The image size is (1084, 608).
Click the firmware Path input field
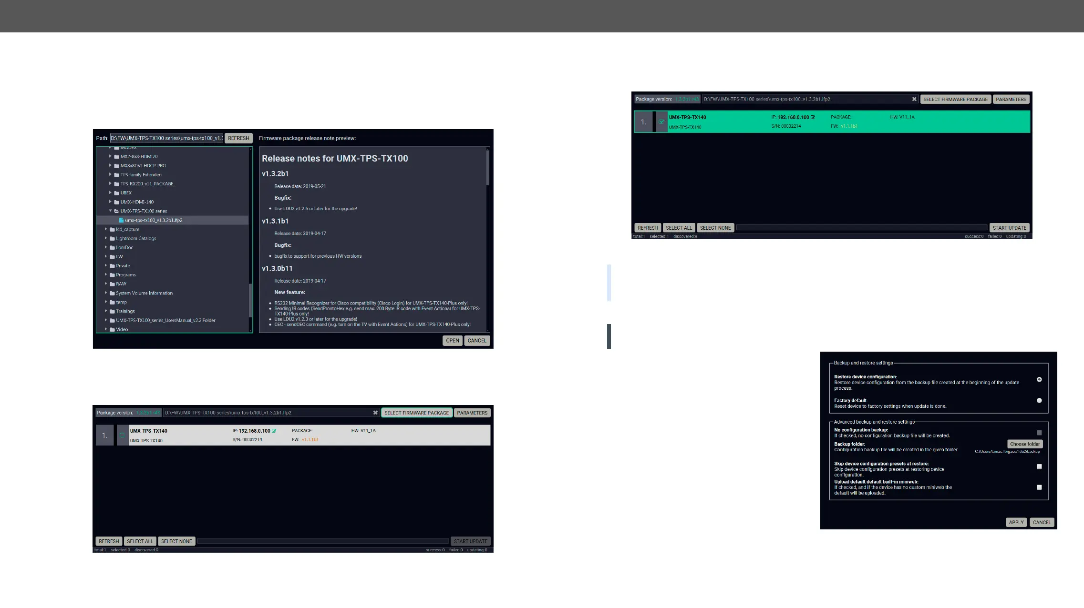(x=166, y=138)
